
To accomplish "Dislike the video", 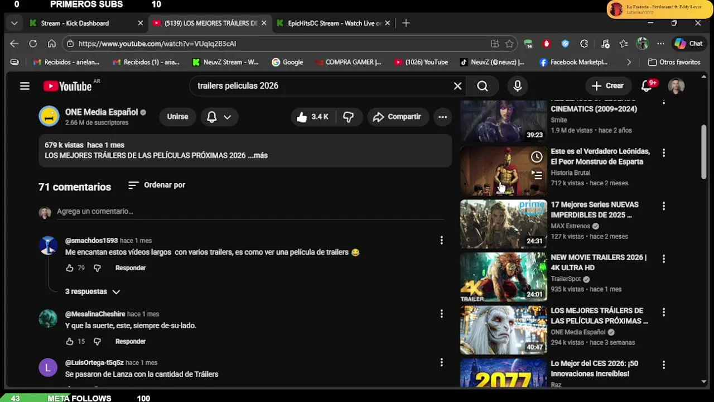I will (349, 117).
